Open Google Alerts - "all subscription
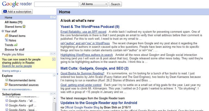The image size is (209, 111). (x=22, y=101)
